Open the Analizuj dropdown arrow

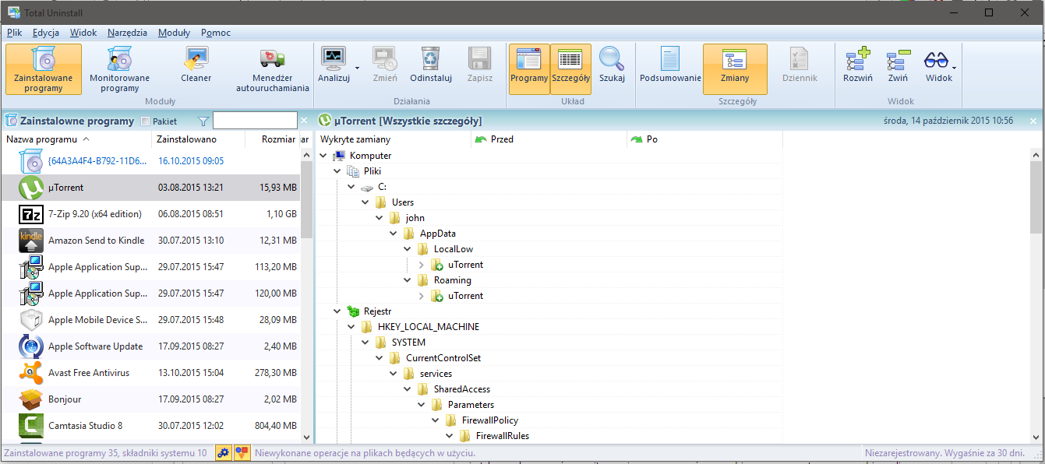(357, 68)
